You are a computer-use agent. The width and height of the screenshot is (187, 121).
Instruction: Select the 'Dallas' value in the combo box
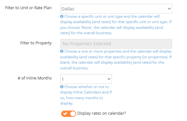pyautogui.click(x=68, y=9)
